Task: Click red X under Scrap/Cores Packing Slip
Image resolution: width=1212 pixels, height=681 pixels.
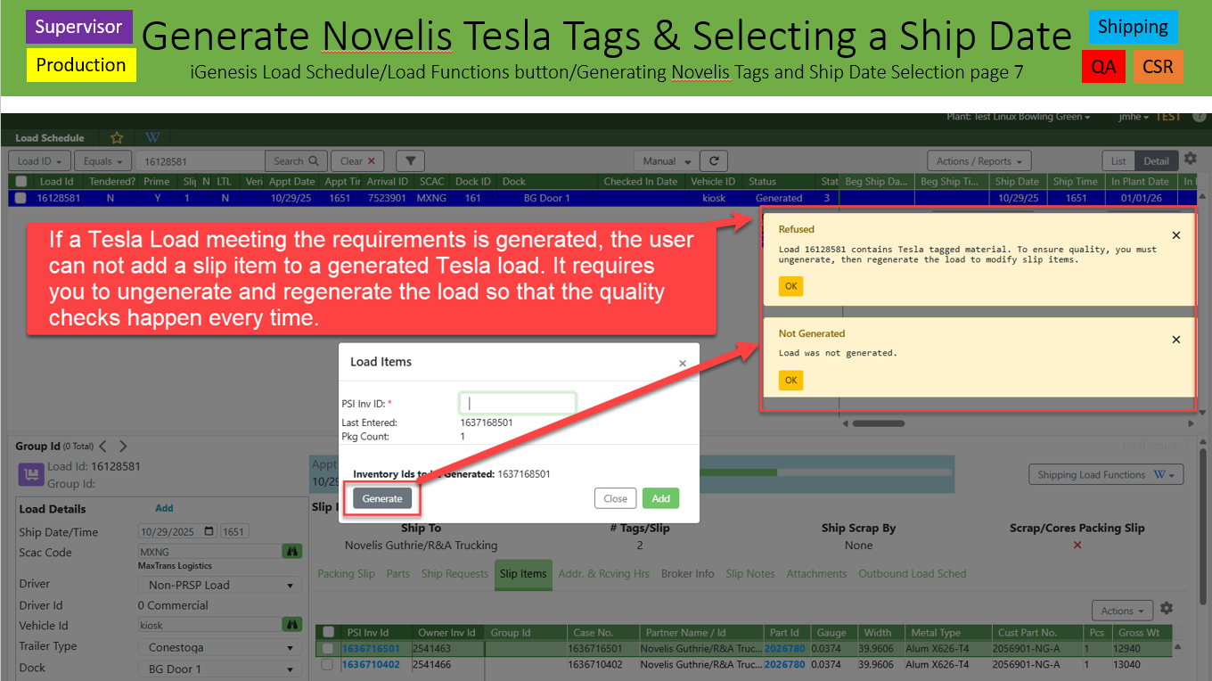Action: coord(1077,545)
